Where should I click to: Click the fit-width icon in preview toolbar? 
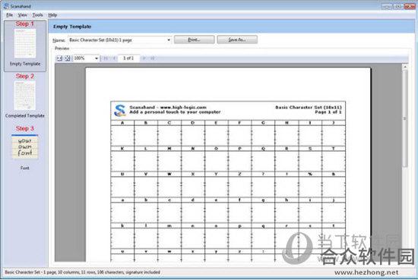tap(59, 58)
